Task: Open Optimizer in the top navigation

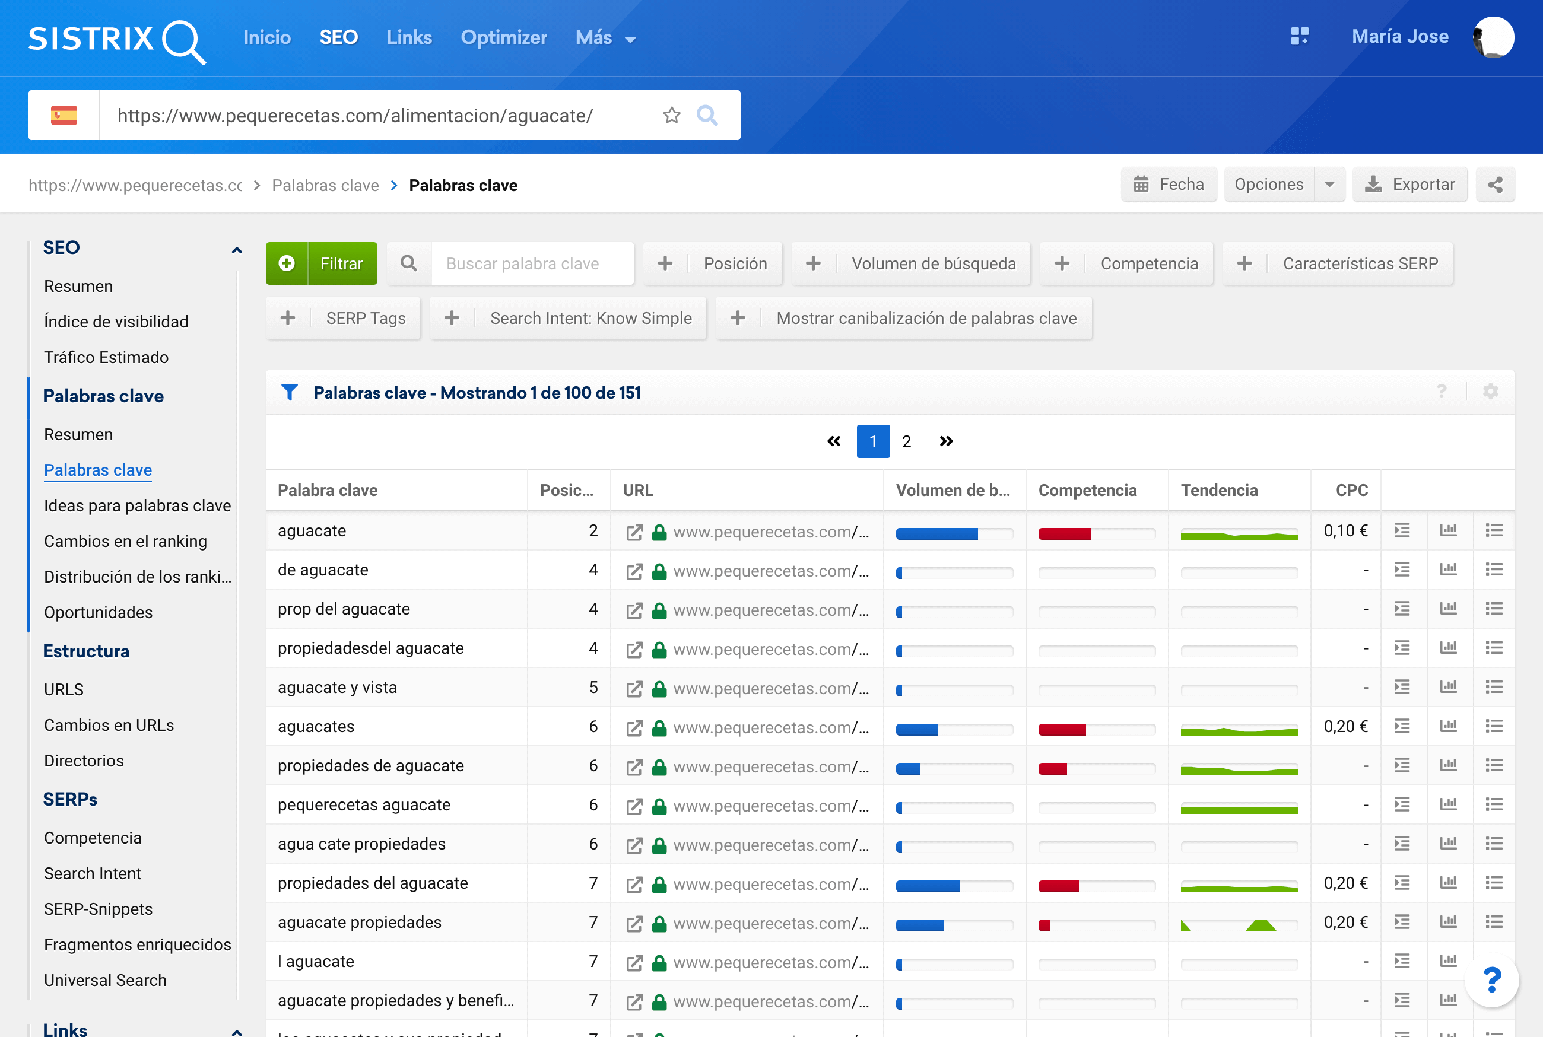Action: coord(503,38)
